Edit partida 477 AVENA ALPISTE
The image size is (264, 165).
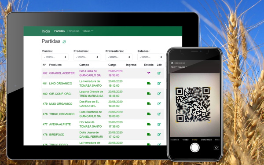(x=159, y=124)
